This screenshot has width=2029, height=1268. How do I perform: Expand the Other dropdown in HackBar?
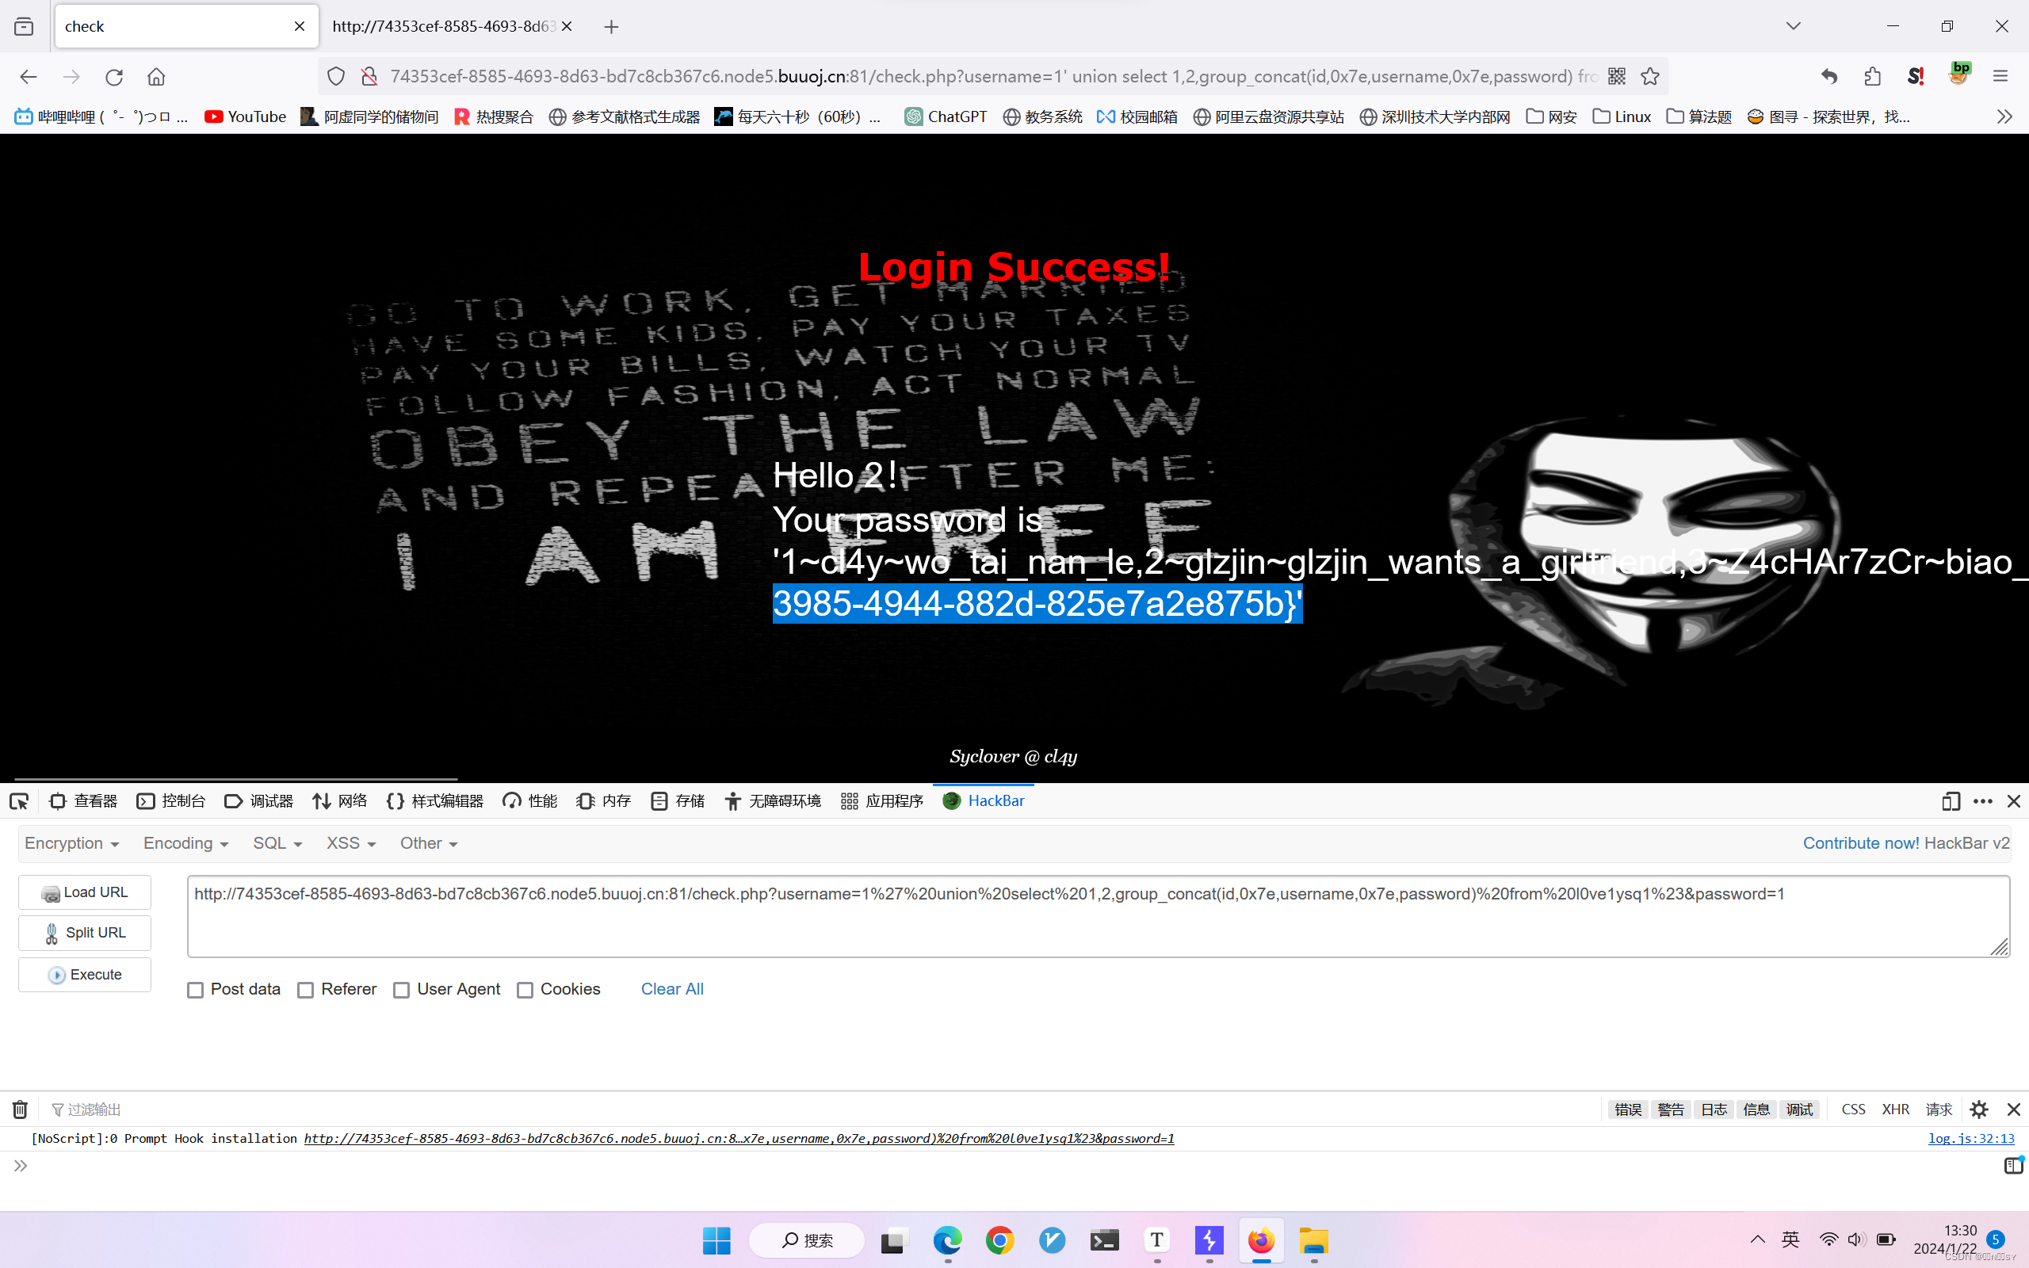pyautogui.click(x=430, y=844)
